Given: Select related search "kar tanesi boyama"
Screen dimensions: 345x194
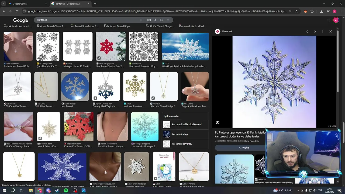Looking at the screenshot, I should (x=185, y=144).
